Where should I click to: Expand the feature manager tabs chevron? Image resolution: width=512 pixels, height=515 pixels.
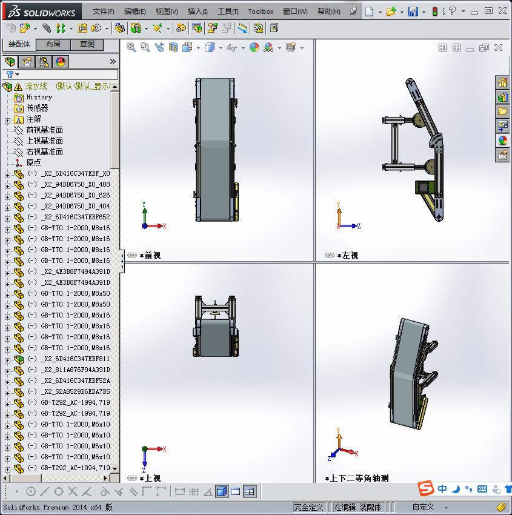point(113,61)
